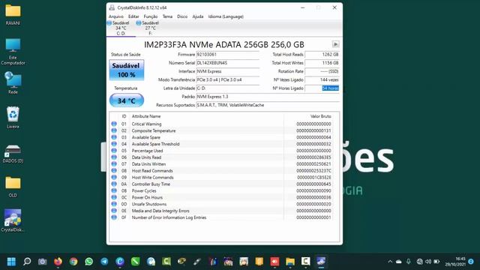Select the DADOS (D) drive shortcut

coord(13,154)
